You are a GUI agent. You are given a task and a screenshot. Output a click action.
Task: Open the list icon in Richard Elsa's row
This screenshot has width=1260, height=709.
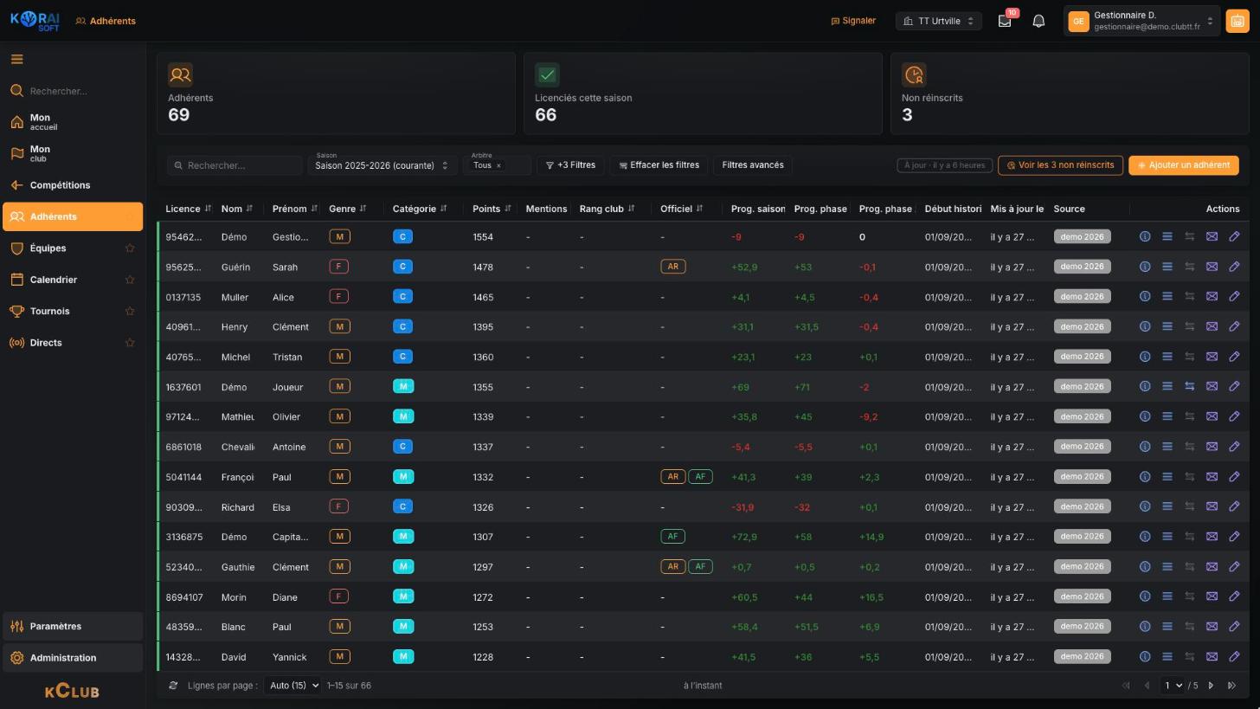pos(1167,506)
